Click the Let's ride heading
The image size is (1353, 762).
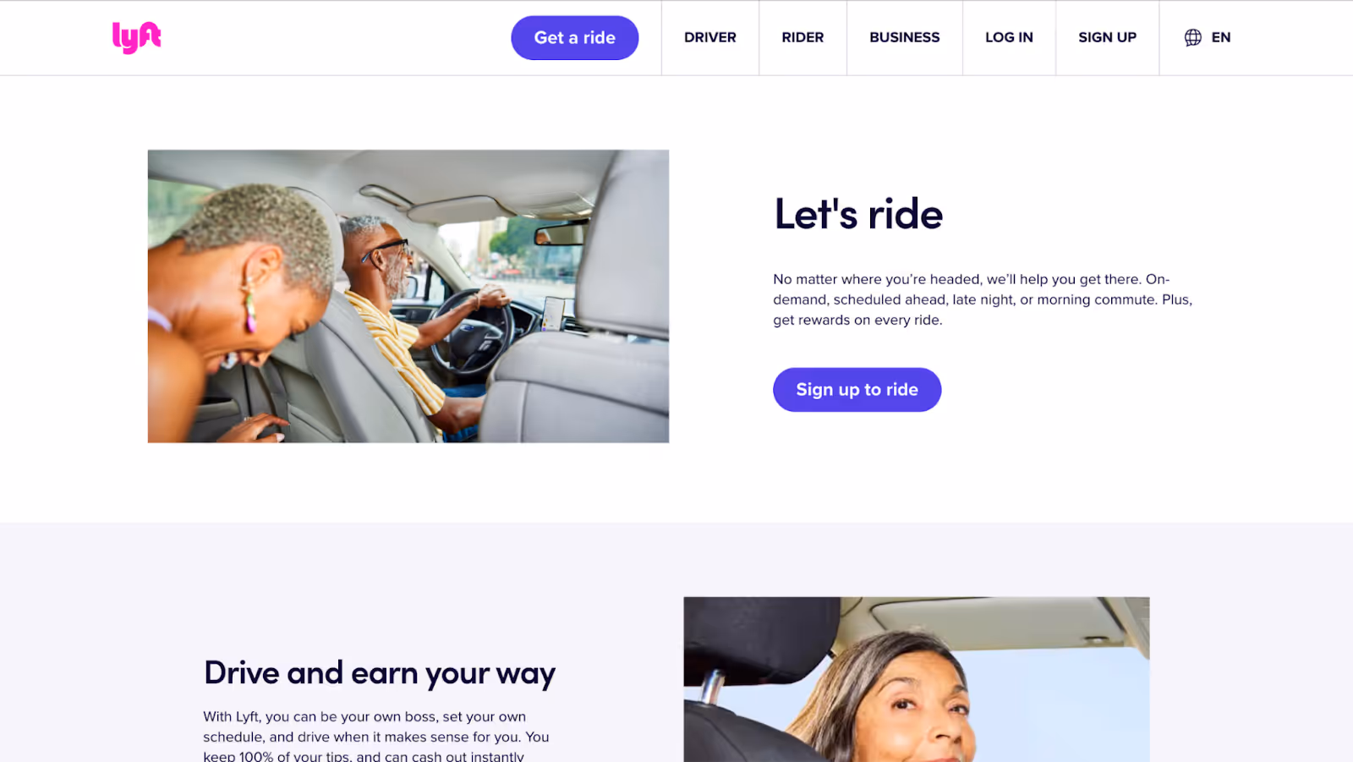tap(858, 214)
